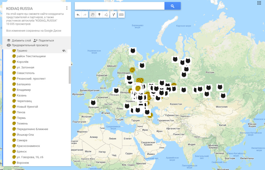Click Добавить слой to add layer

tap(19, 41)
